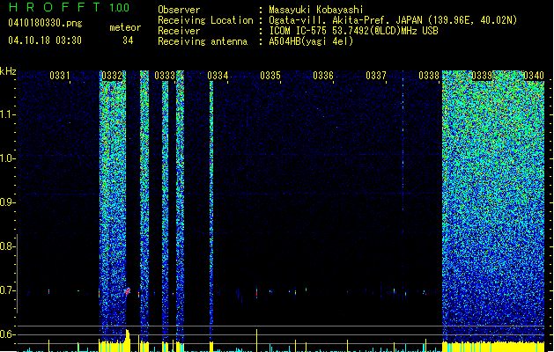
Task: Click the 'meteor' label
Action: (x=125, y=27)
